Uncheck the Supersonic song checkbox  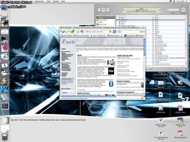(x=119, y=20)
